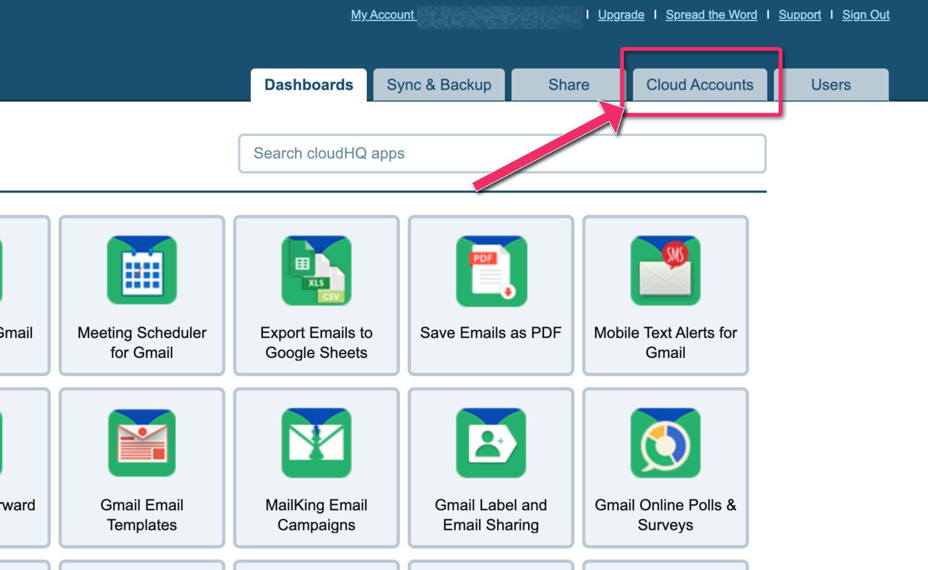Open Gmail Label and Email Sharing icon
The image size is (928, 570).
[491, 442]
